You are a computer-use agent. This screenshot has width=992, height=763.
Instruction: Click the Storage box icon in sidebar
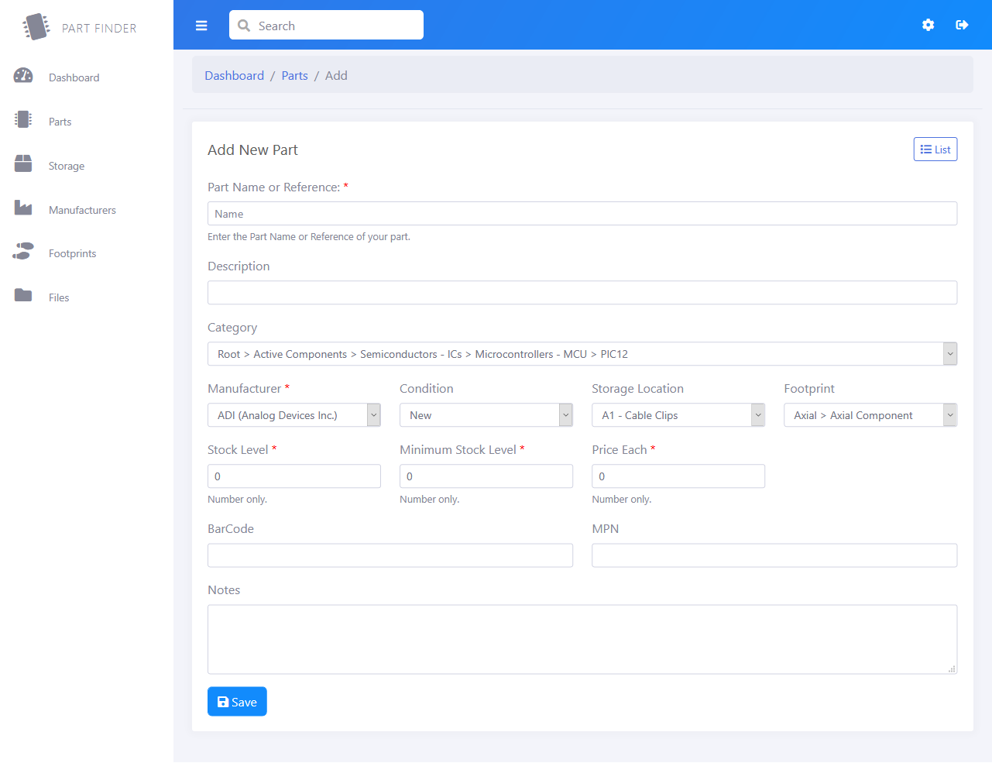[23, 163]
